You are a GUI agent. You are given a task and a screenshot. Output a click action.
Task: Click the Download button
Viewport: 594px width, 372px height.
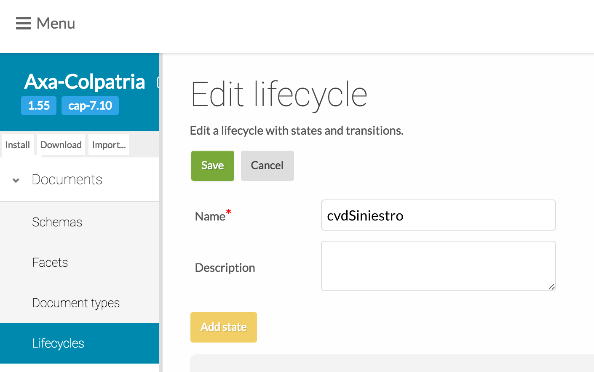[x=61, y=145]
